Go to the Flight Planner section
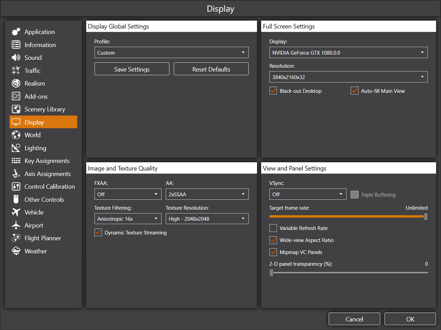This screenshot has height=330, width=441. (x=43, y=238)
